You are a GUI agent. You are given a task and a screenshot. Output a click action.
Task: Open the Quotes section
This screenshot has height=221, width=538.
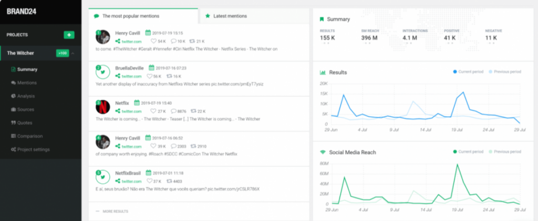click(x=25, y=123)
